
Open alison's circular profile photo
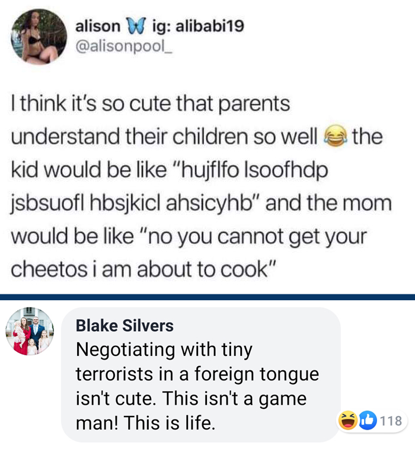[x=39, y=36]
